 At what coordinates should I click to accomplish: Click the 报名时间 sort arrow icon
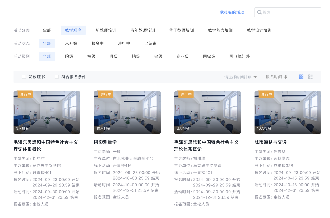point(286,77)
